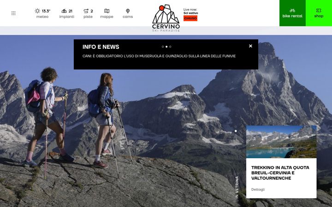Open the Dettagli link
332x207 pixels.
coord(258,190)
